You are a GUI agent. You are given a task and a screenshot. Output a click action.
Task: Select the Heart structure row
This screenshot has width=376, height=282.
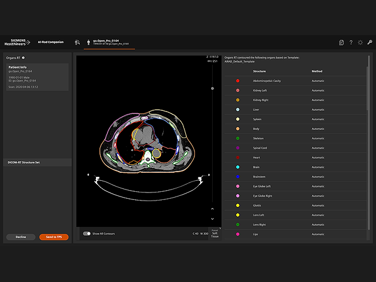coord(295,157)
